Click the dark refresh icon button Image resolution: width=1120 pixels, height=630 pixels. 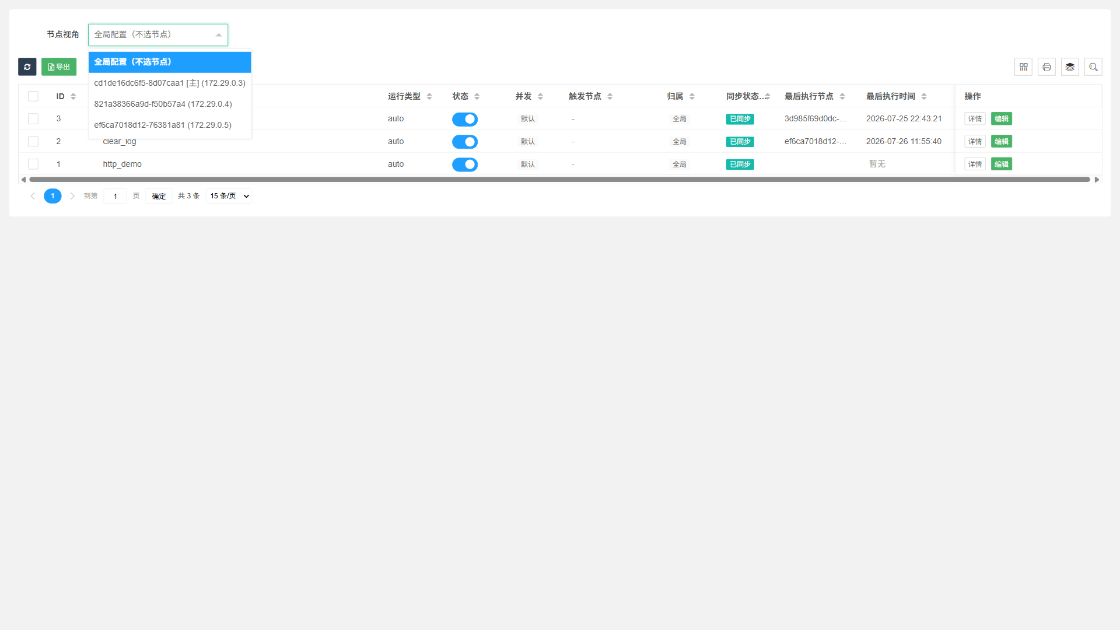27,67
